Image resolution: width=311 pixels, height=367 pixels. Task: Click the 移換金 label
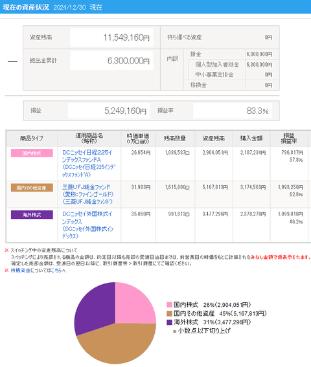click(x=198, y=85)
